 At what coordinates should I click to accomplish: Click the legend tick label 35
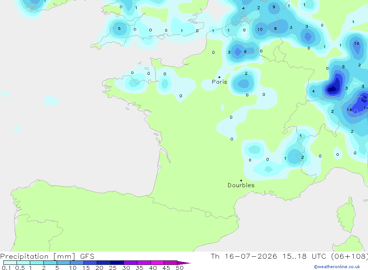click(139, 268)
